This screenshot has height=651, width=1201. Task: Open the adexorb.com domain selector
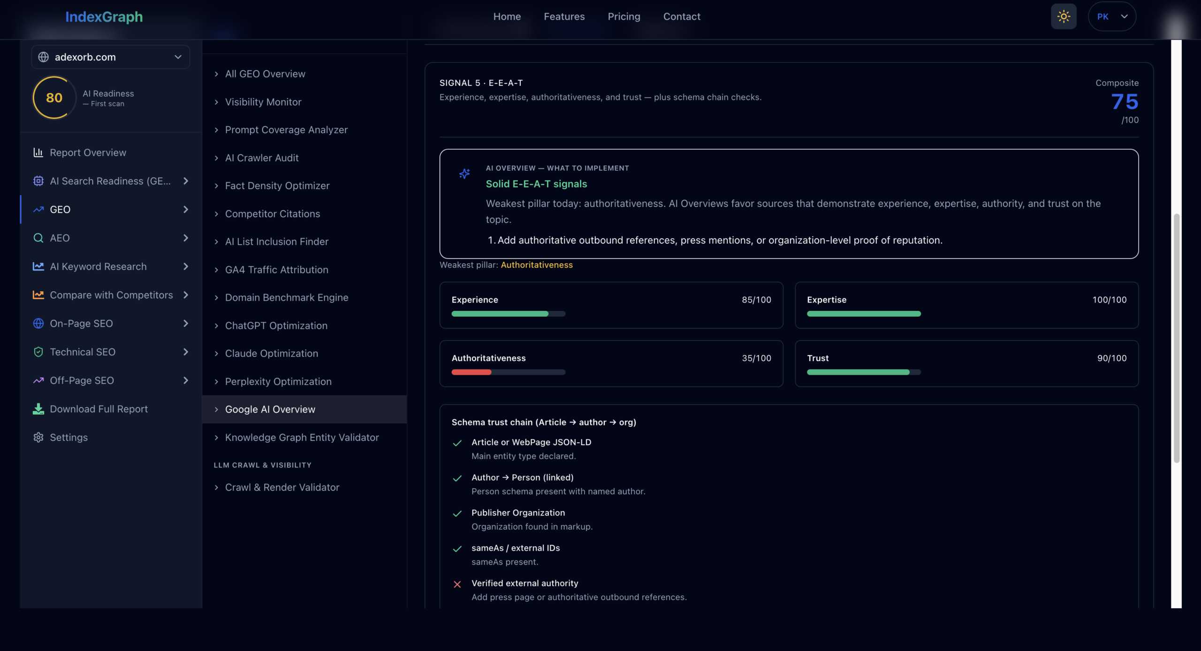pos(111,57)
